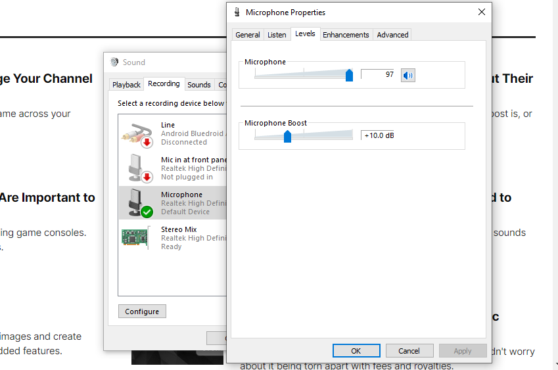This screenshot has width=558, height=370.
Task: Open the Sounds tab in Sound window
Action: 199,85
